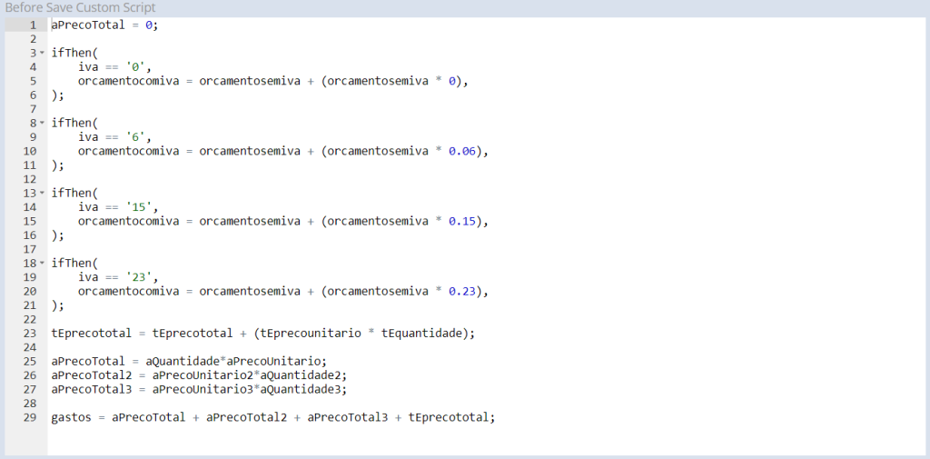Click the '0.15' value on line 15
The image size is (930, 459).
[462, 221]
